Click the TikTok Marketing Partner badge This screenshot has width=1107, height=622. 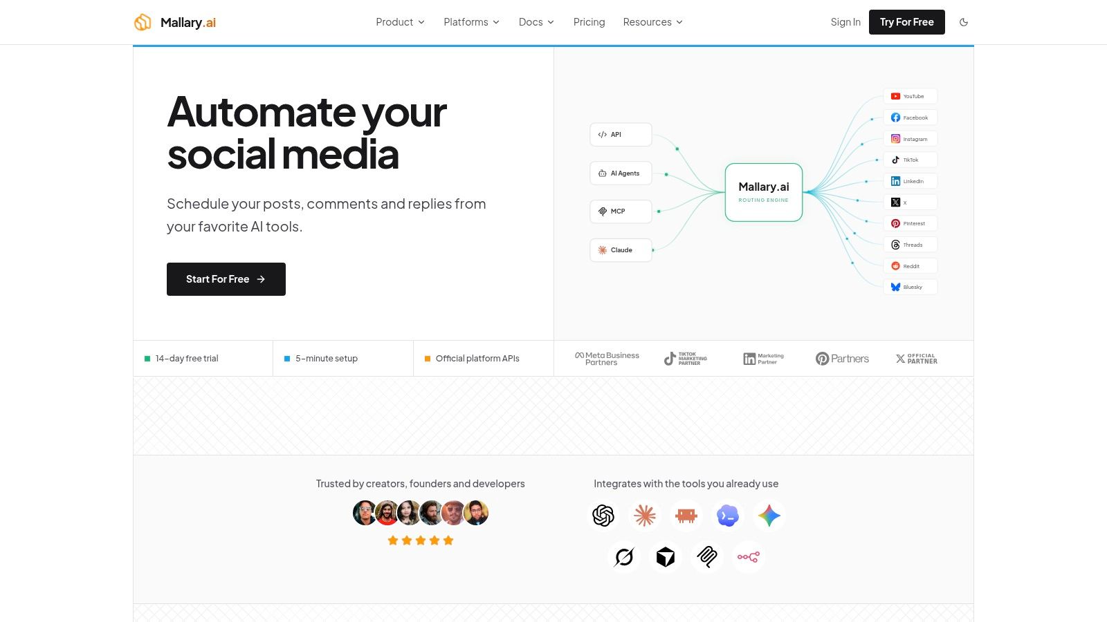coord(686,359)
